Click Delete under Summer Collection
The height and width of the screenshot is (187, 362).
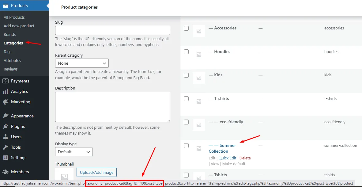click(x=245, y=158)
